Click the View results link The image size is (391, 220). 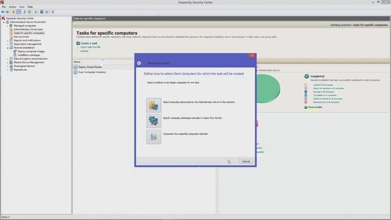(x=315, y=108)
